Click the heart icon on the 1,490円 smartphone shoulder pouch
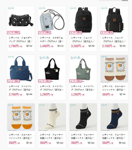This screenshot has height=150, width=132. [59, 46]
